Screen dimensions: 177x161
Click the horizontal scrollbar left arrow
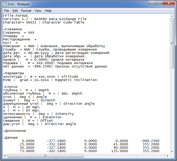(x=5, y=156)
